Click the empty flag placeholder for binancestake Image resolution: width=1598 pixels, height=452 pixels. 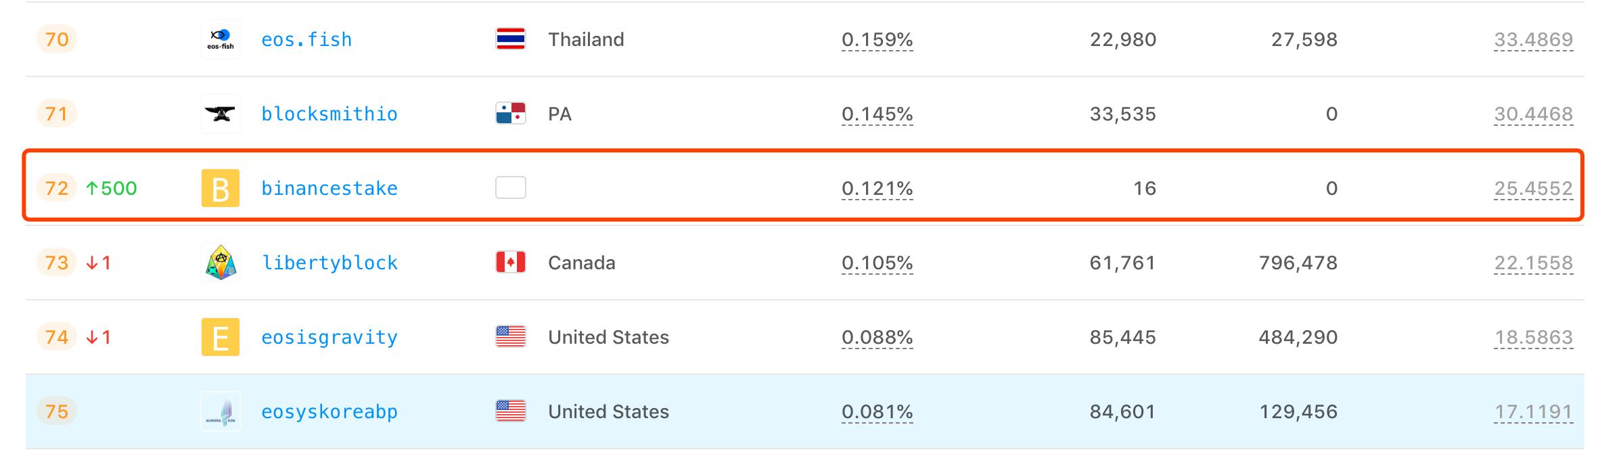click(x=511, y=187)
